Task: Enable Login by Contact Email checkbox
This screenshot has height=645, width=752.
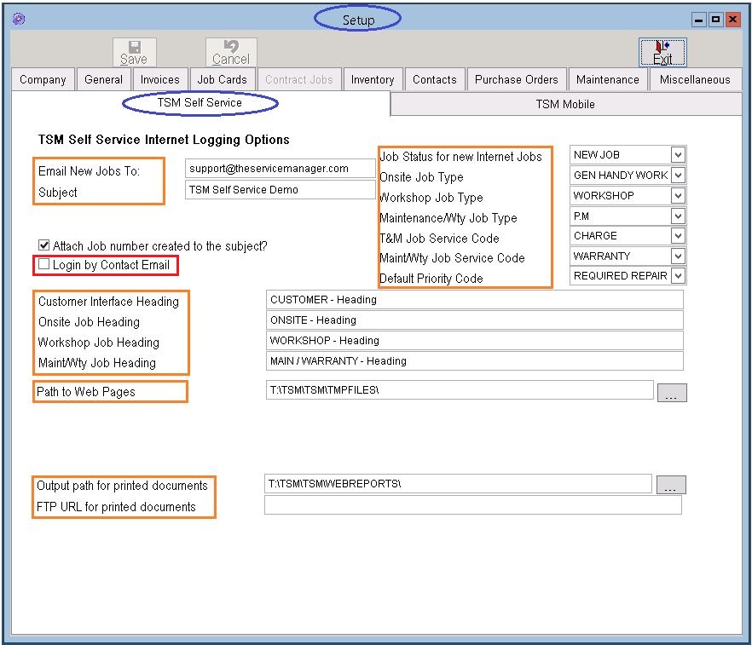Action: 44,265
